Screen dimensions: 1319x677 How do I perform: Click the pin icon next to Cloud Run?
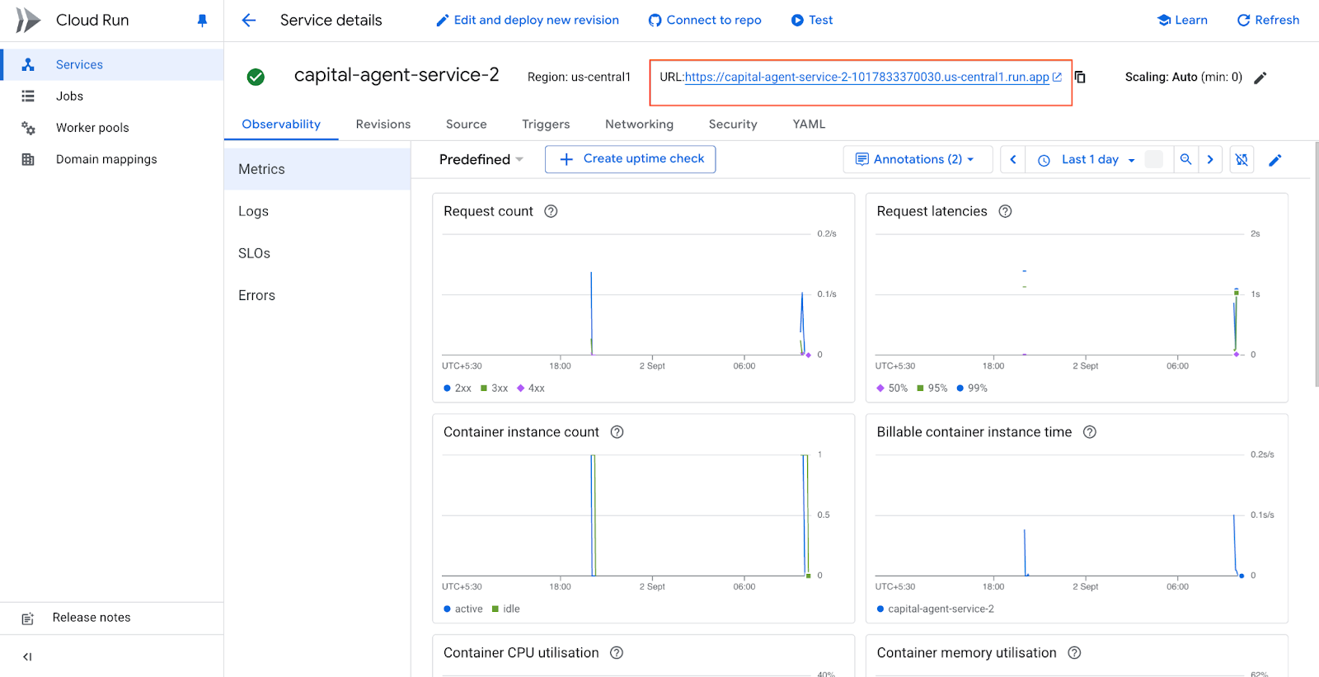click(x=202, y=21)
